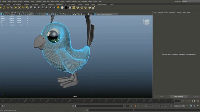The width and height of the screenshot is (200, 112).
Task: Click the viewport gamma value field 1.00
Action: pyautogui.click(x=91, y=14)
